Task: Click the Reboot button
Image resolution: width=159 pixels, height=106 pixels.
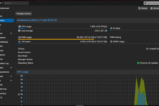Action: click(143, 8)
